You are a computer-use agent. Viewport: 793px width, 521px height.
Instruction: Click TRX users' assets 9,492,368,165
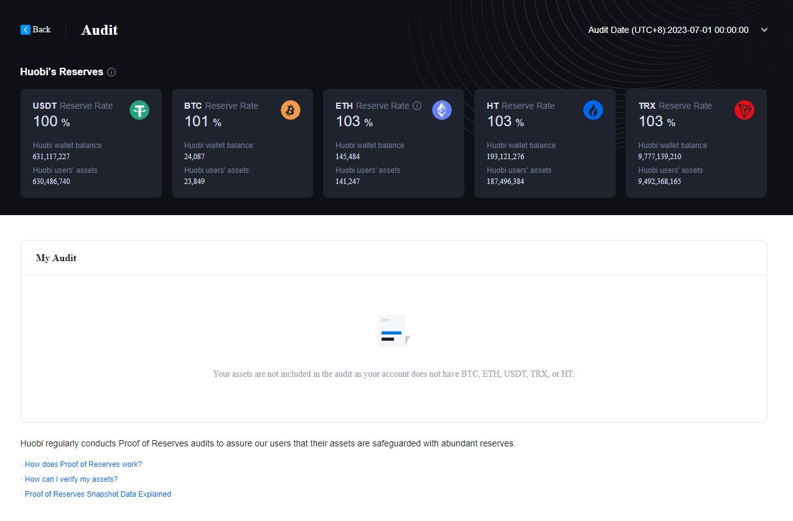(x=660, y=182)
